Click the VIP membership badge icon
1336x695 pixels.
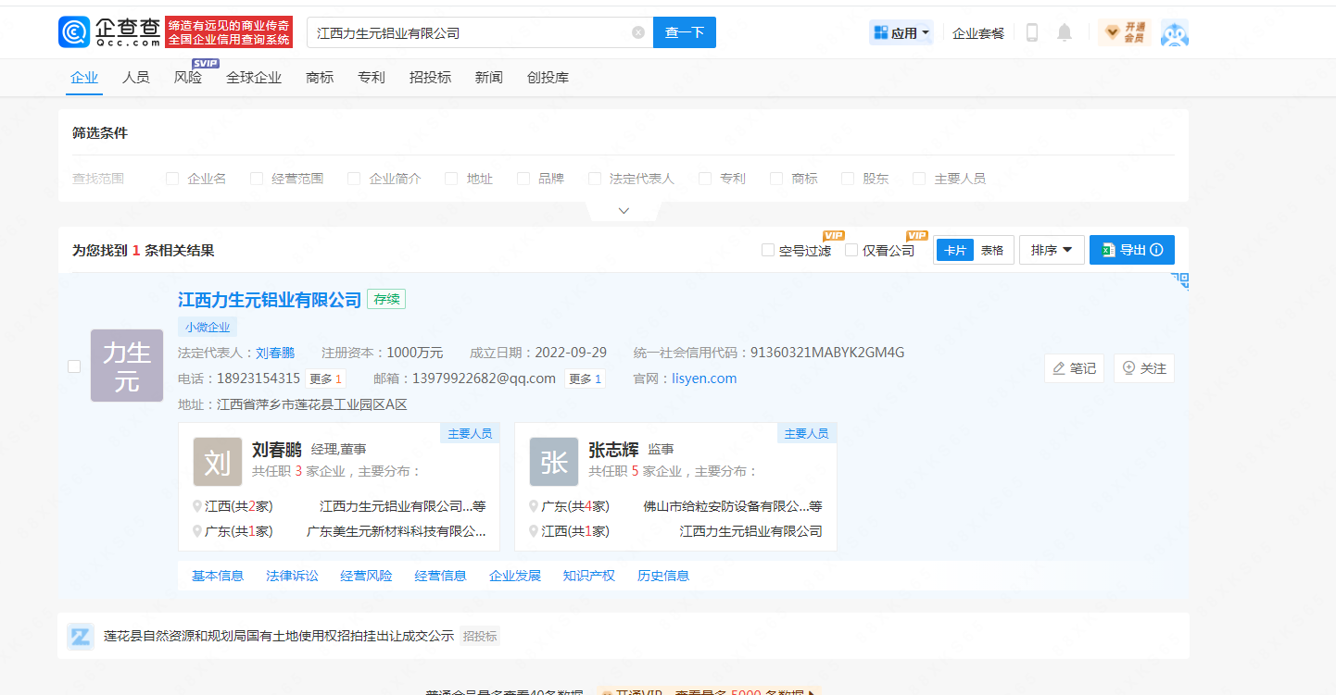tap(1124, 32)
